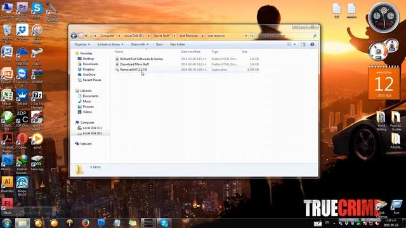
Task: Open the WinRAR desktop shortcut
Action: (37, 75)
